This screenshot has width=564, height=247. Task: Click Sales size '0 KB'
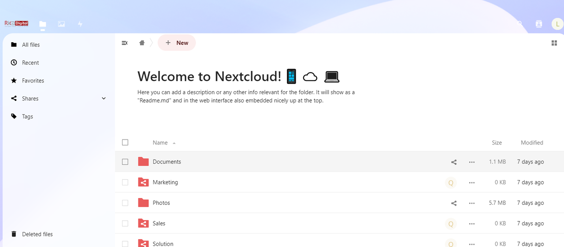click(x=500, y=224)
